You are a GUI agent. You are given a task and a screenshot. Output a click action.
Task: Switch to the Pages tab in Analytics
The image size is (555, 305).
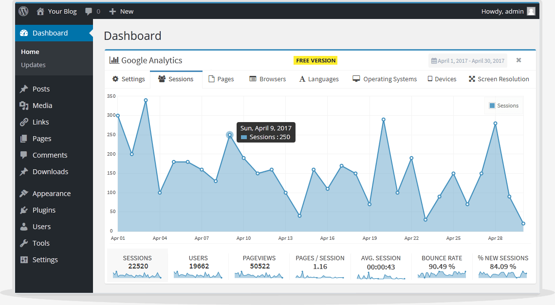[x=221, y=79]
